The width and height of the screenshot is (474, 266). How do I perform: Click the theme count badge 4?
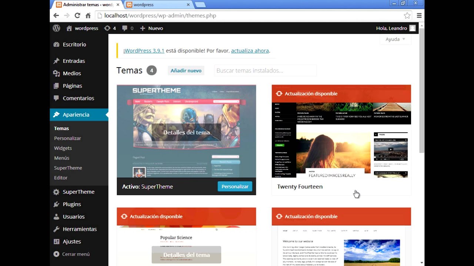point(151,70)
